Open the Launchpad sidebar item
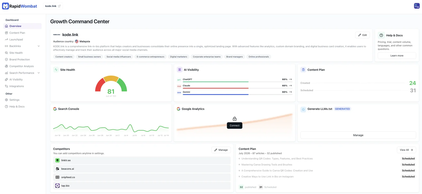422x194 pixels. (22, 39)
